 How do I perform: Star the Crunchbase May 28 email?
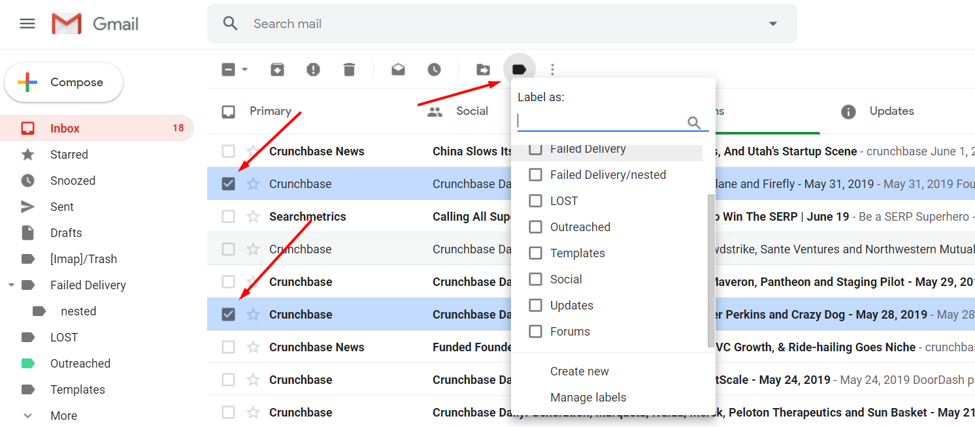click(253, 315)
